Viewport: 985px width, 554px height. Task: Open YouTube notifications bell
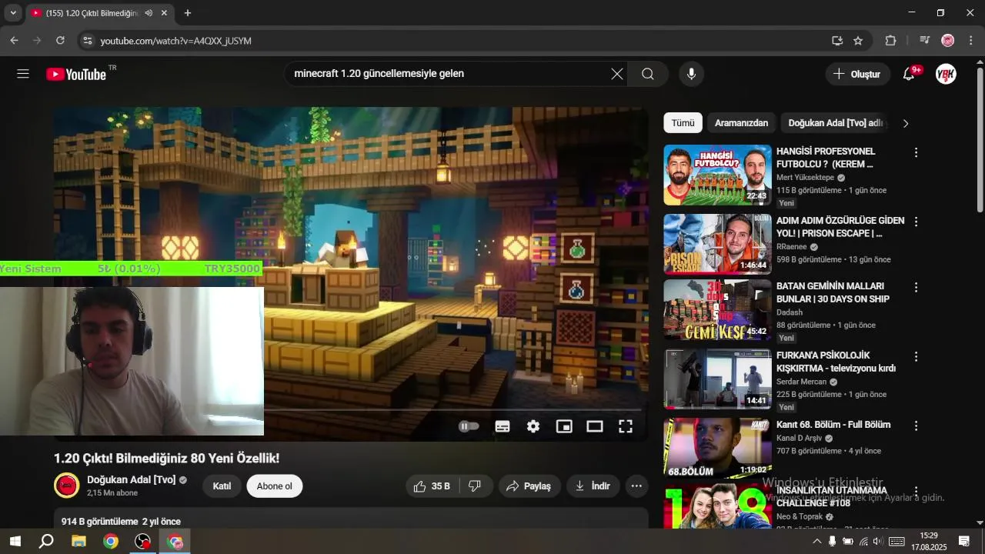(x=909, y=74)
